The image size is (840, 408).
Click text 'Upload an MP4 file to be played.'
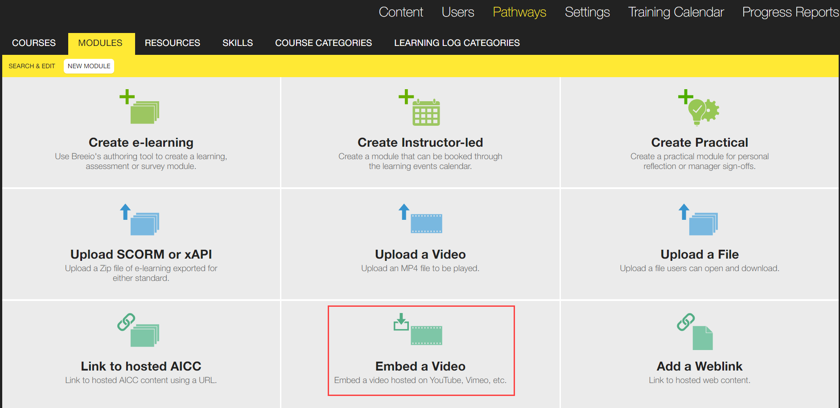(x=420, y=268)
